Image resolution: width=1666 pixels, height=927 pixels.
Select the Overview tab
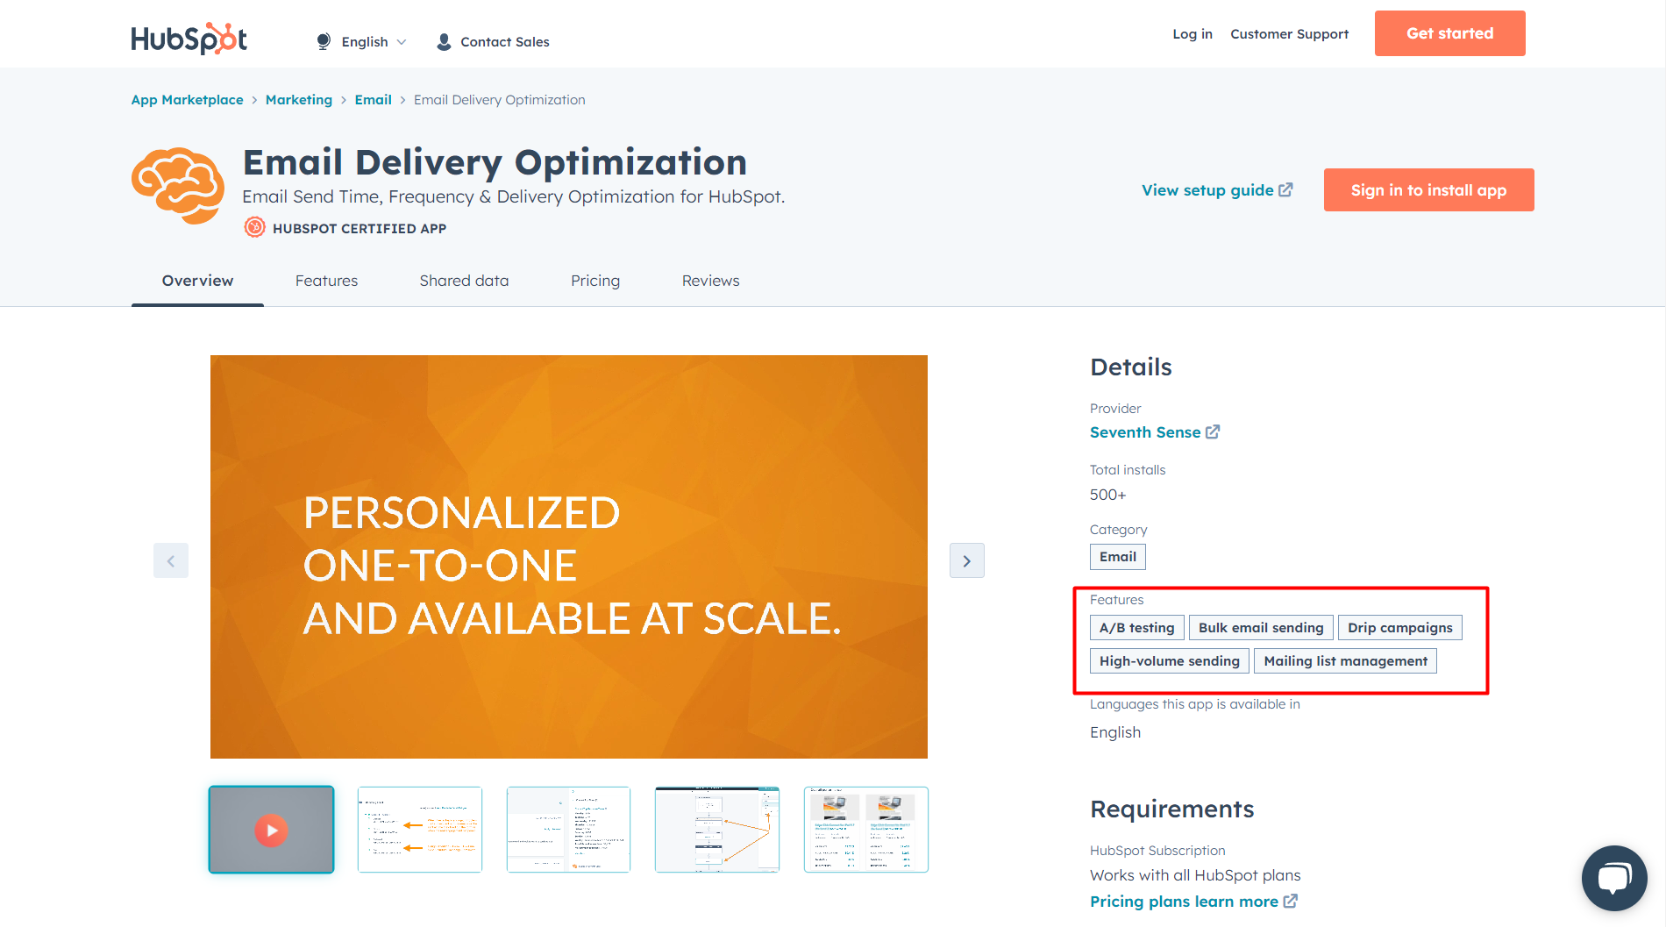point(197,281)
